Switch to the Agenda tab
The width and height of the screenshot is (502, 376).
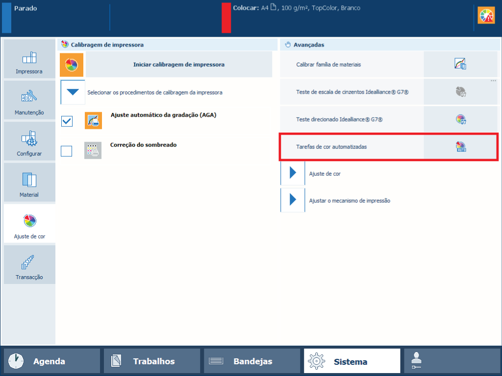52,361
